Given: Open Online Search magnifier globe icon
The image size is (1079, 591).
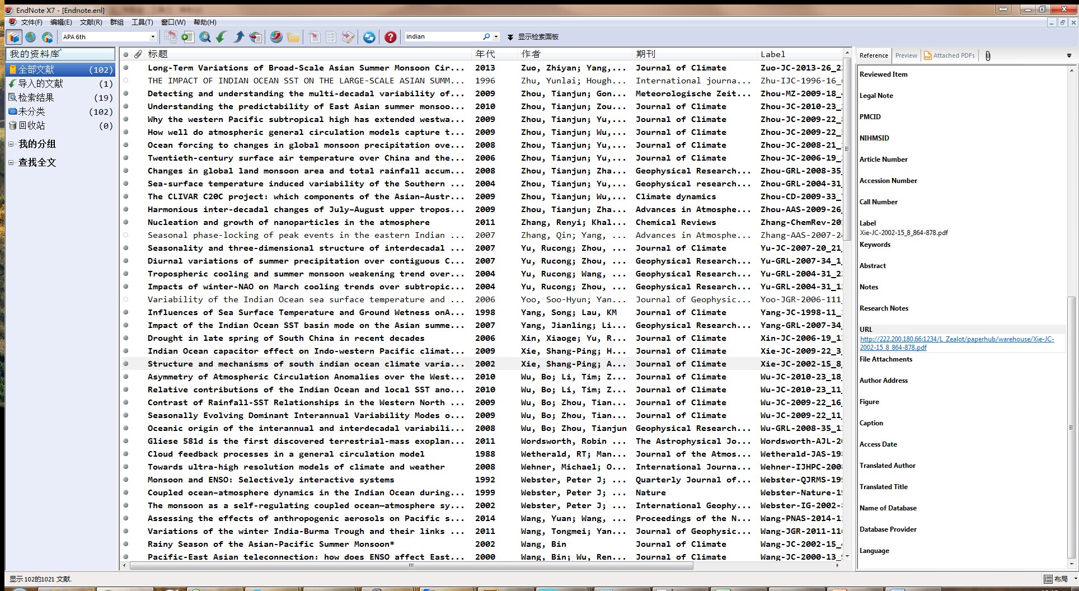Looking at the screenshot, I should 205,37.
